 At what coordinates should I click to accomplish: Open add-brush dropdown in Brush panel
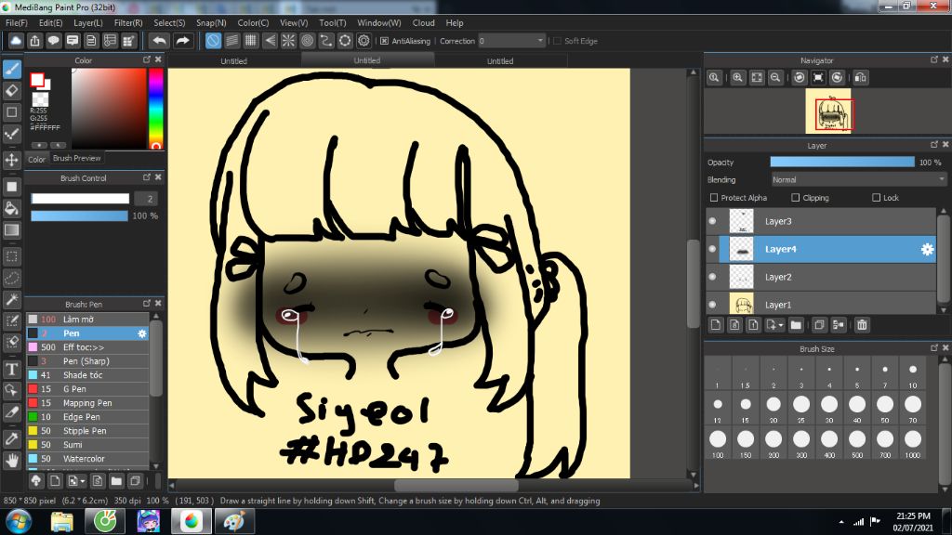83,481
